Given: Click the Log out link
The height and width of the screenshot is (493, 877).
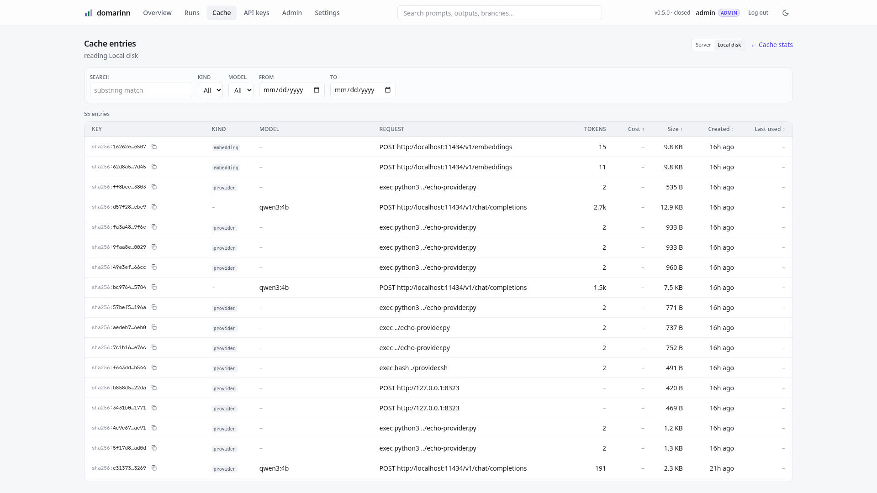Looking at the screenshot, I should (758, 13).
